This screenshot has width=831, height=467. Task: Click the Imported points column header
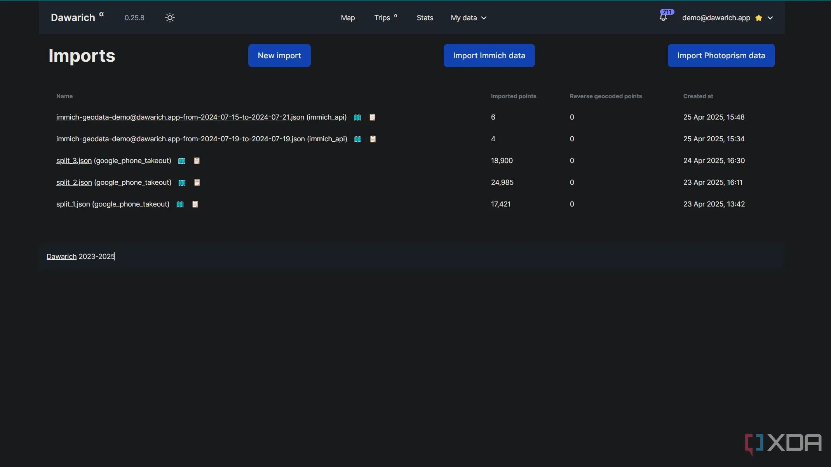514,96
